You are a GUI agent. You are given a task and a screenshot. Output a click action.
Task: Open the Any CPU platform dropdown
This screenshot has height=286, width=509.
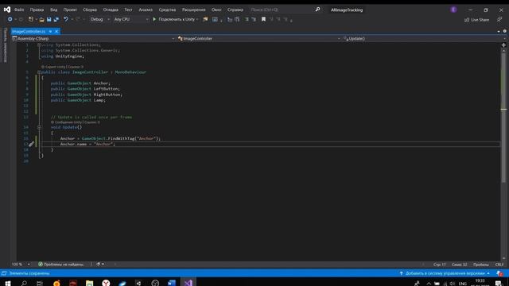click(x=130, y=19)
